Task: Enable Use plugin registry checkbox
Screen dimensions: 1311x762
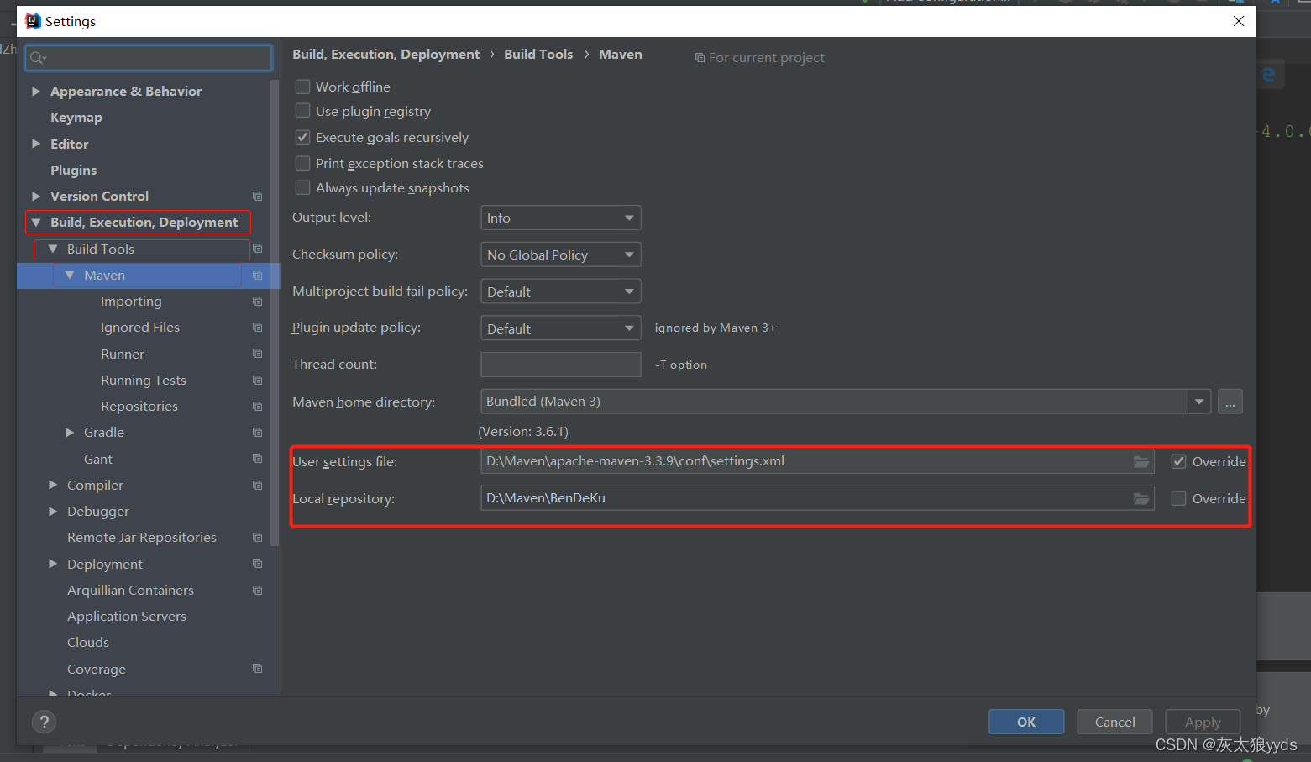Action: coord(303,111)
